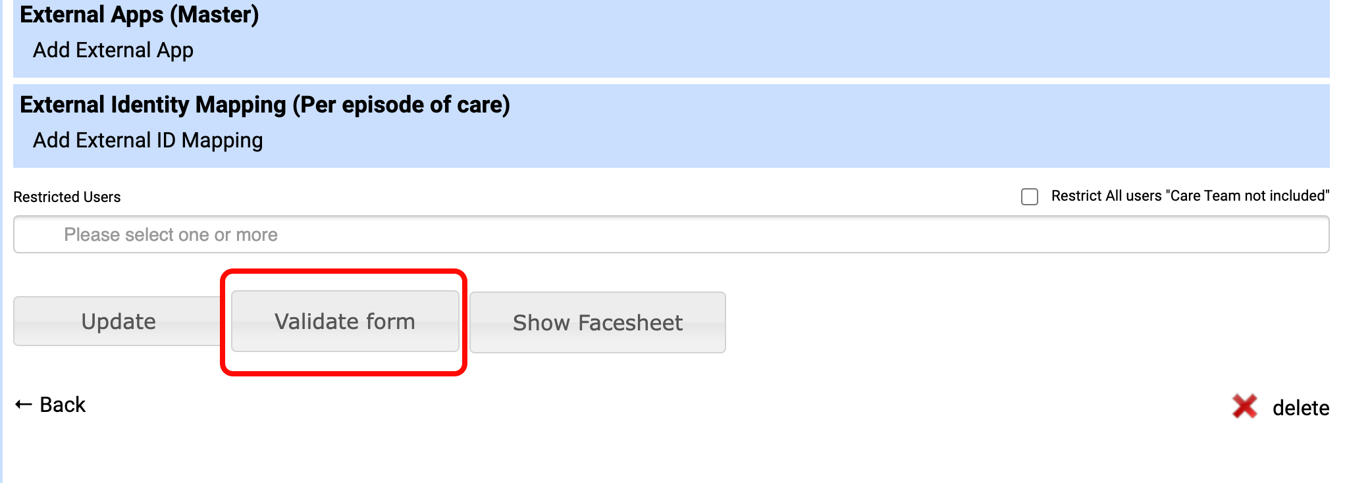The image size is (1372, 483).
Task: Click the red X delete icon
Action: 1244,407
